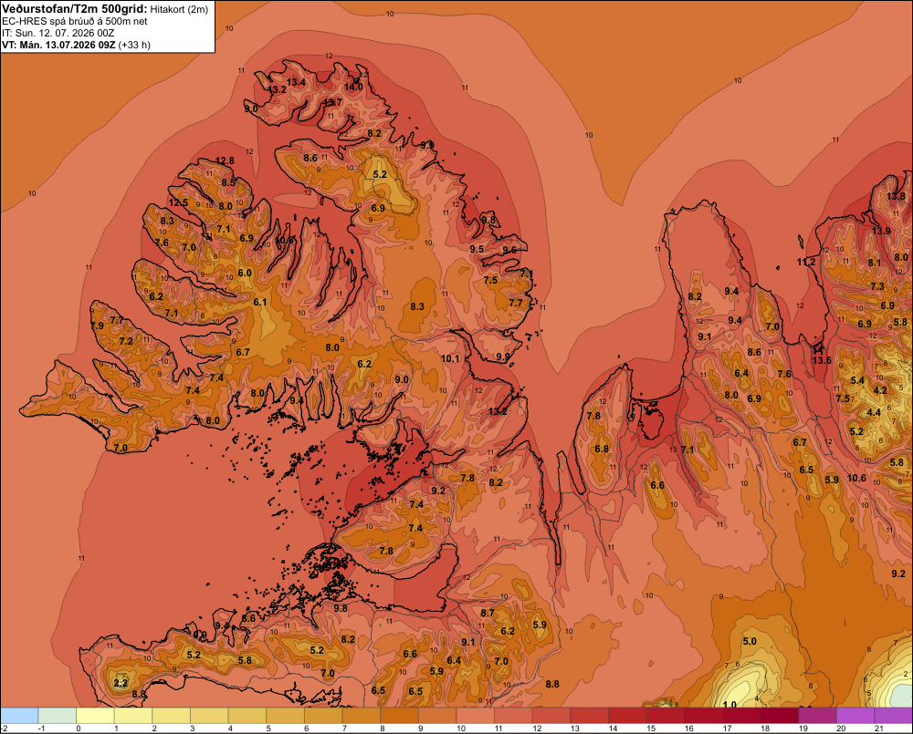Select the pale yellow swatch between 0 and 1
Image resolution: width=913 pixels, height=734 pixels.
pyautogui.click(x=95, y=715)
